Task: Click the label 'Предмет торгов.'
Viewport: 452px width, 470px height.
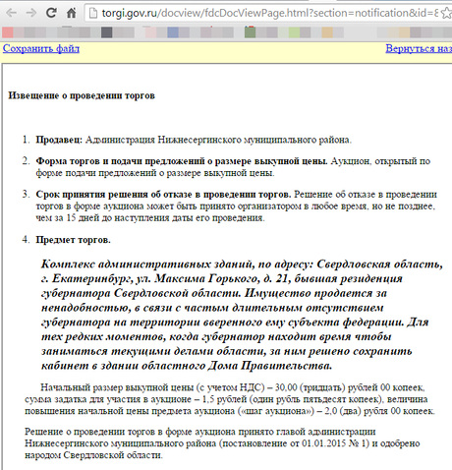Action: tap(73, 240)
